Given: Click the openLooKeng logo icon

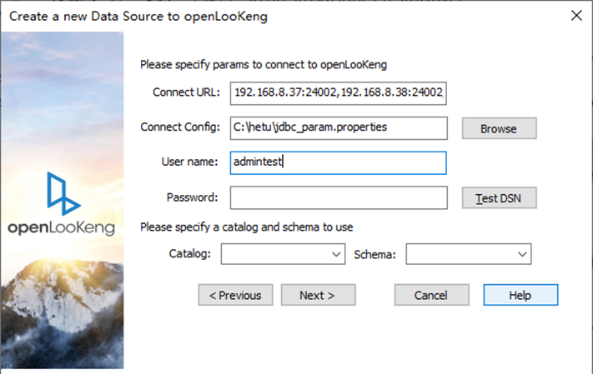Looking at the screenshot, I should click(63, 193).
